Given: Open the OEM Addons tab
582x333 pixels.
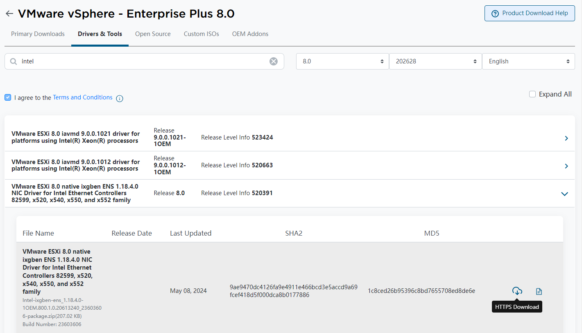Looking at the screenshot, I should [250, 34].
